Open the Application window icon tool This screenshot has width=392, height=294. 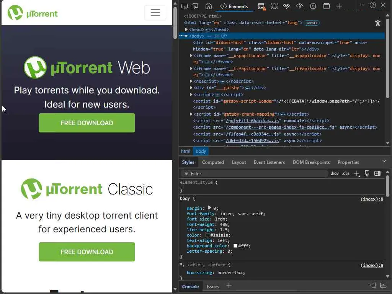tap(326, 6)
